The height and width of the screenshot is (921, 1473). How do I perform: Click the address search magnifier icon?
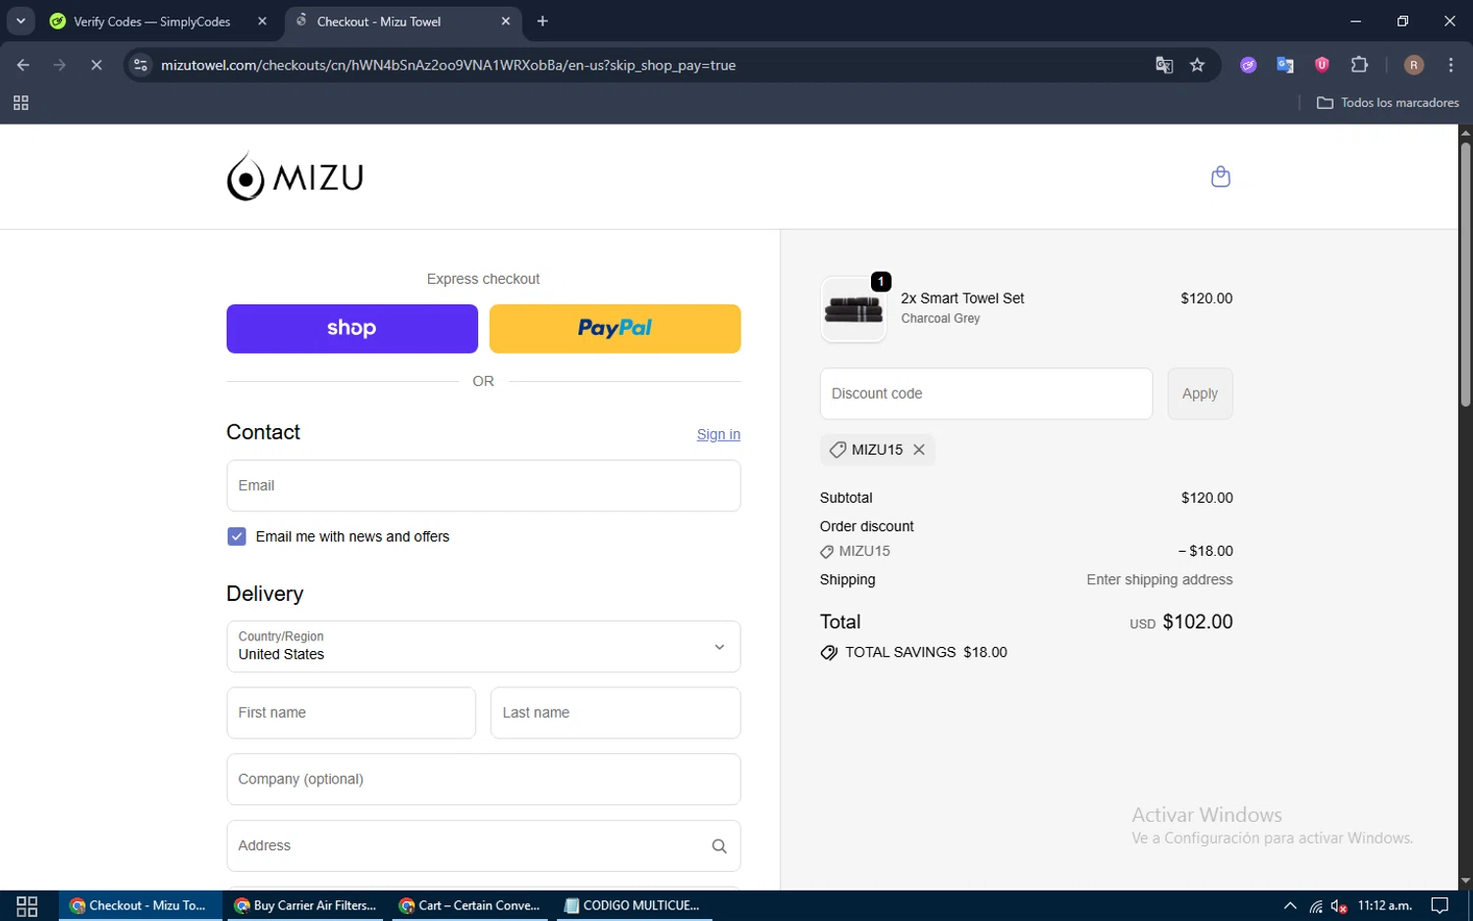point(719,846)
